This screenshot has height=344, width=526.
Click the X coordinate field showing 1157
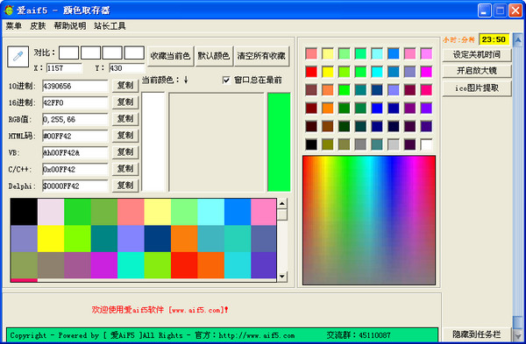pyautogui.click(x=64, y=68)
